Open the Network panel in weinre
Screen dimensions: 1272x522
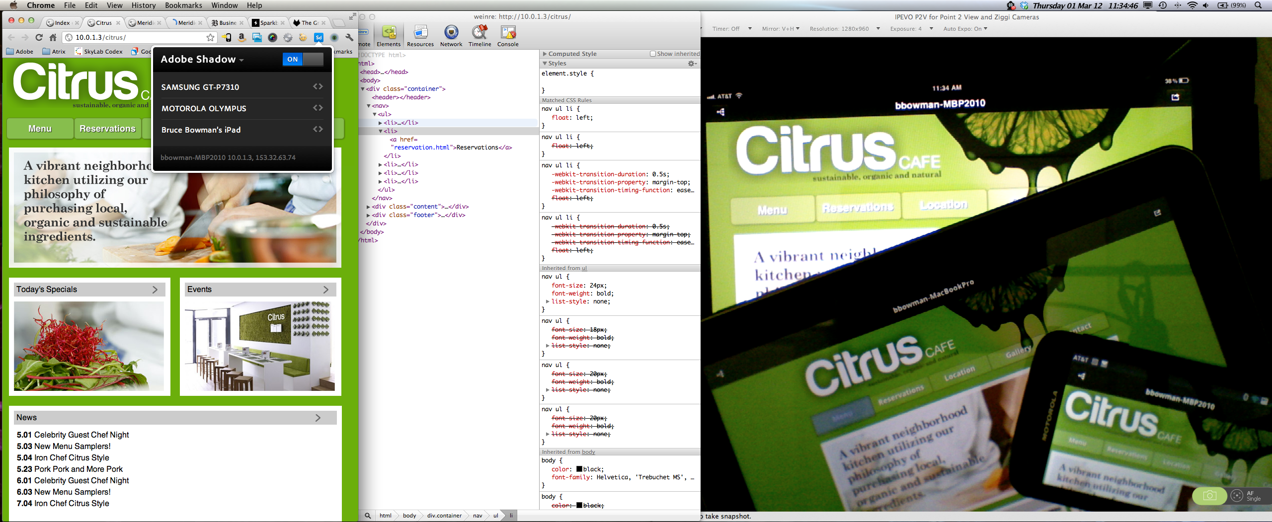click(x=451, y=36)
